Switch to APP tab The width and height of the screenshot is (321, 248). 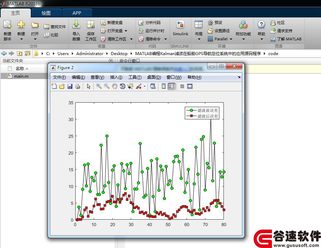pyautogui.click(x=77, y=13)
